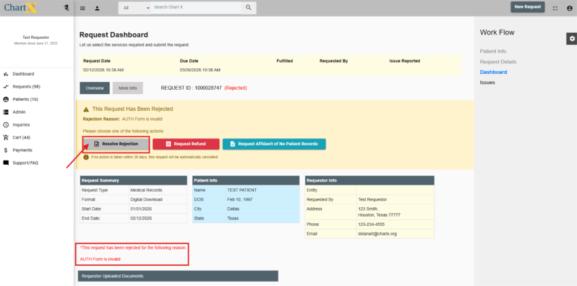The image size is (577, 286).
Task: Open Requests (98) in sidebar
Action: (27, 87)
